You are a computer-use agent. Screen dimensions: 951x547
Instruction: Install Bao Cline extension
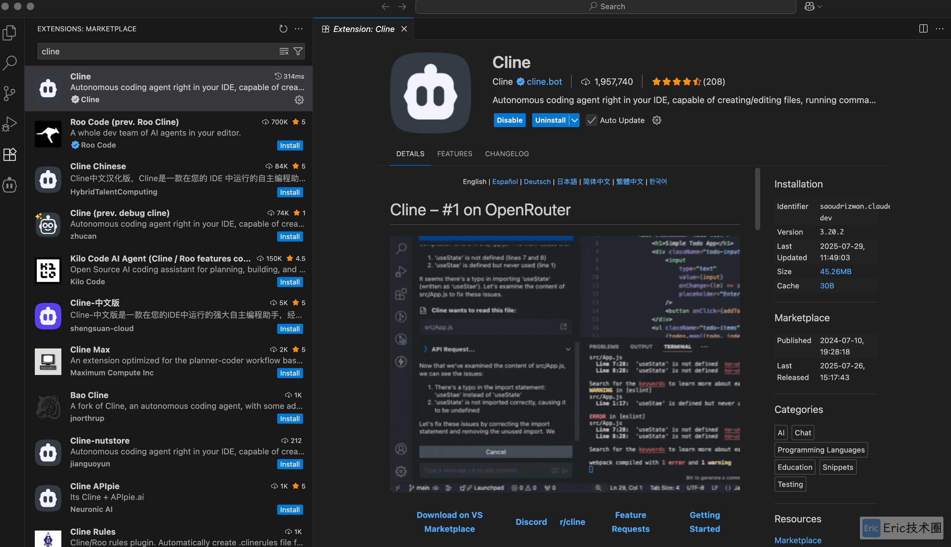tap(289, 419)
